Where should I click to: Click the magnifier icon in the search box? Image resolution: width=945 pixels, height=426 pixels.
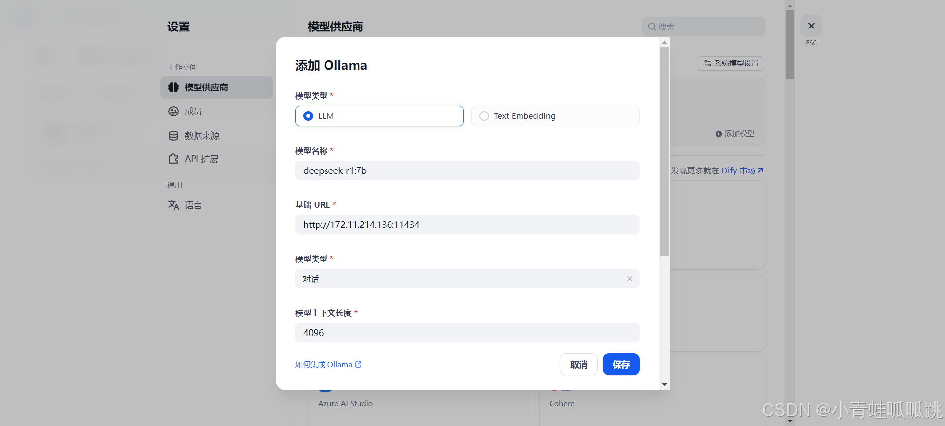click(x=652, y=27)
